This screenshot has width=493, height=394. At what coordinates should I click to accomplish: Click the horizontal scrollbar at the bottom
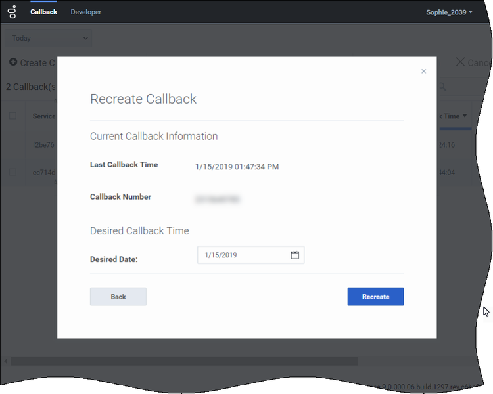[184, 361]
